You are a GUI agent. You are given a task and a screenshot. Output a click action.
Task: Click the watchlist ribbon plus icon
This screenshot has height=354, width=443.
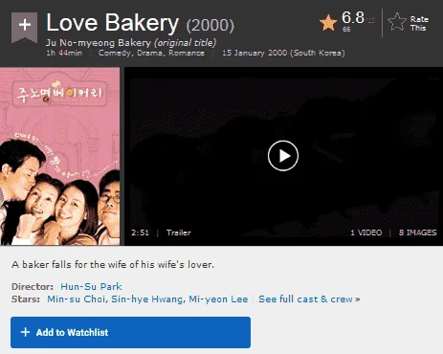[x=24, y=27]
